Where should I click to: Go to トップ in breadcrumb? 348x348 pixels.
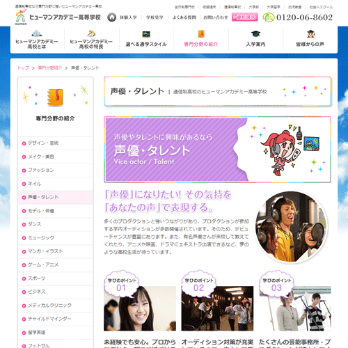pyautogui.click(x=23, y=68)
